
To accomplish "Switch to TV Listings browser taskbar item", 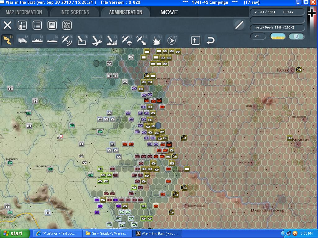I will coord(57,233).
